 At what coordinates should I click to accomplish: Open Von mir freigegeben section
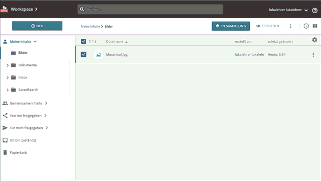[26, 116]
